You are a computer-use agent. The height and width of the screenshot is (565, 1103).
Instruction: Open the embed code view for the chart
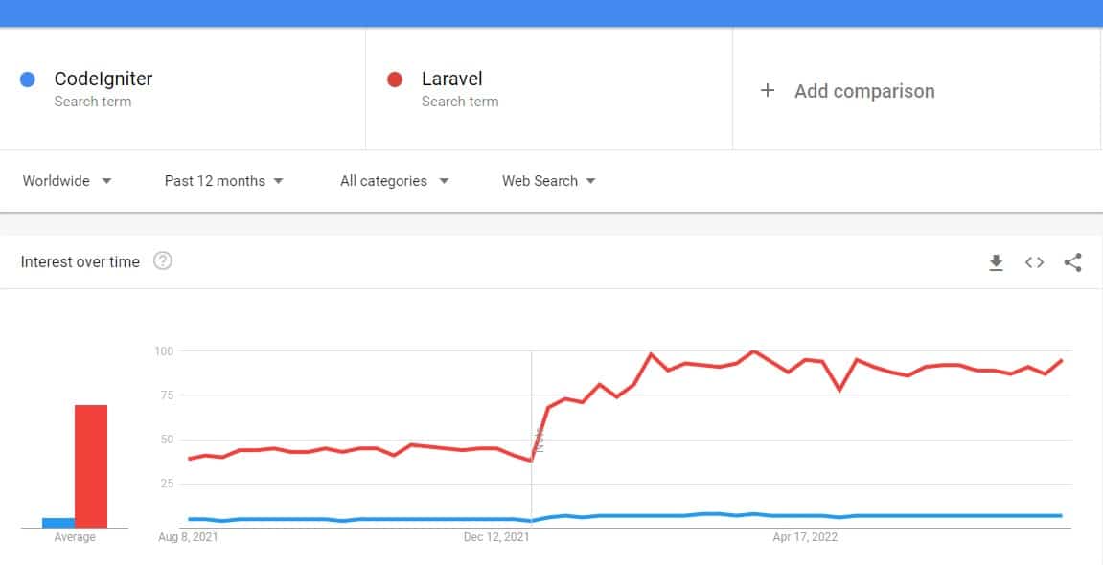coord(1034,261)
